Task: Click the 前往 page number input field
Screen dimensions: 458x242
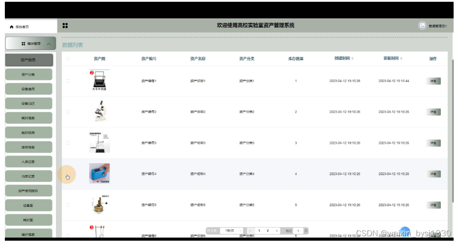Action: tap(298, 231)
